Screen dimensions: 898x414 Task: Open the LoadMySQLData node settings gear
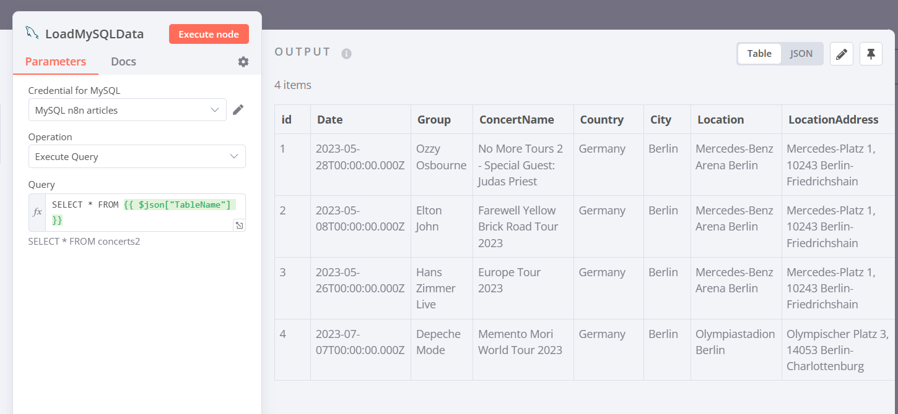click(243, 62)
